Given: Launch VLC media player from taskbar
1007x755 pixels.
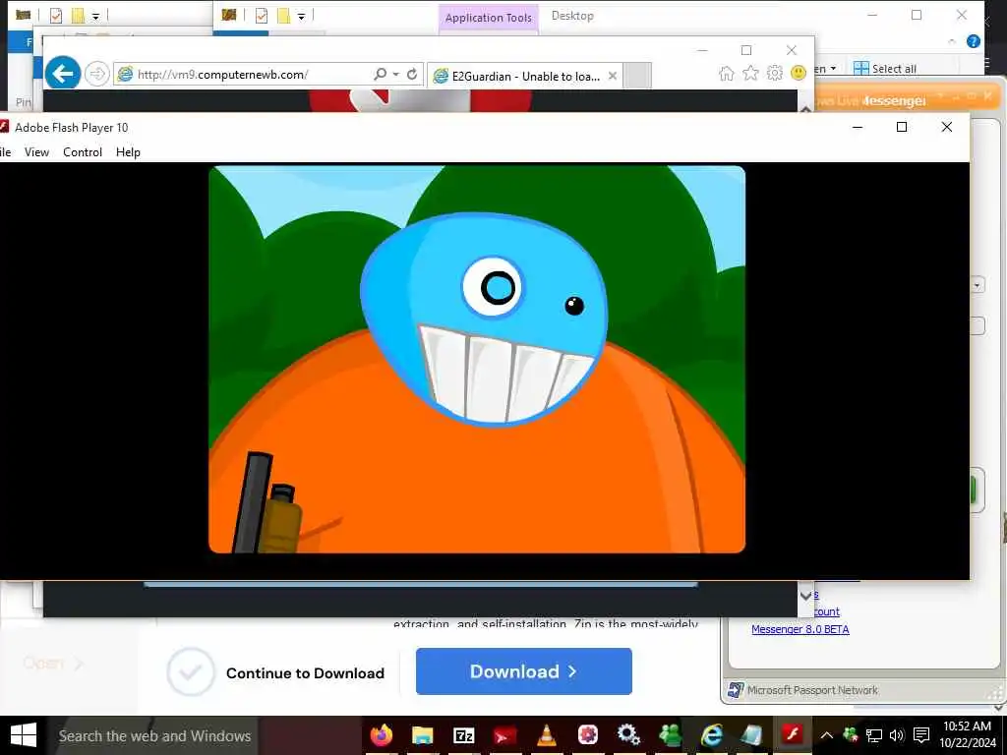Looking at the screenshot, I should point(546,734).
